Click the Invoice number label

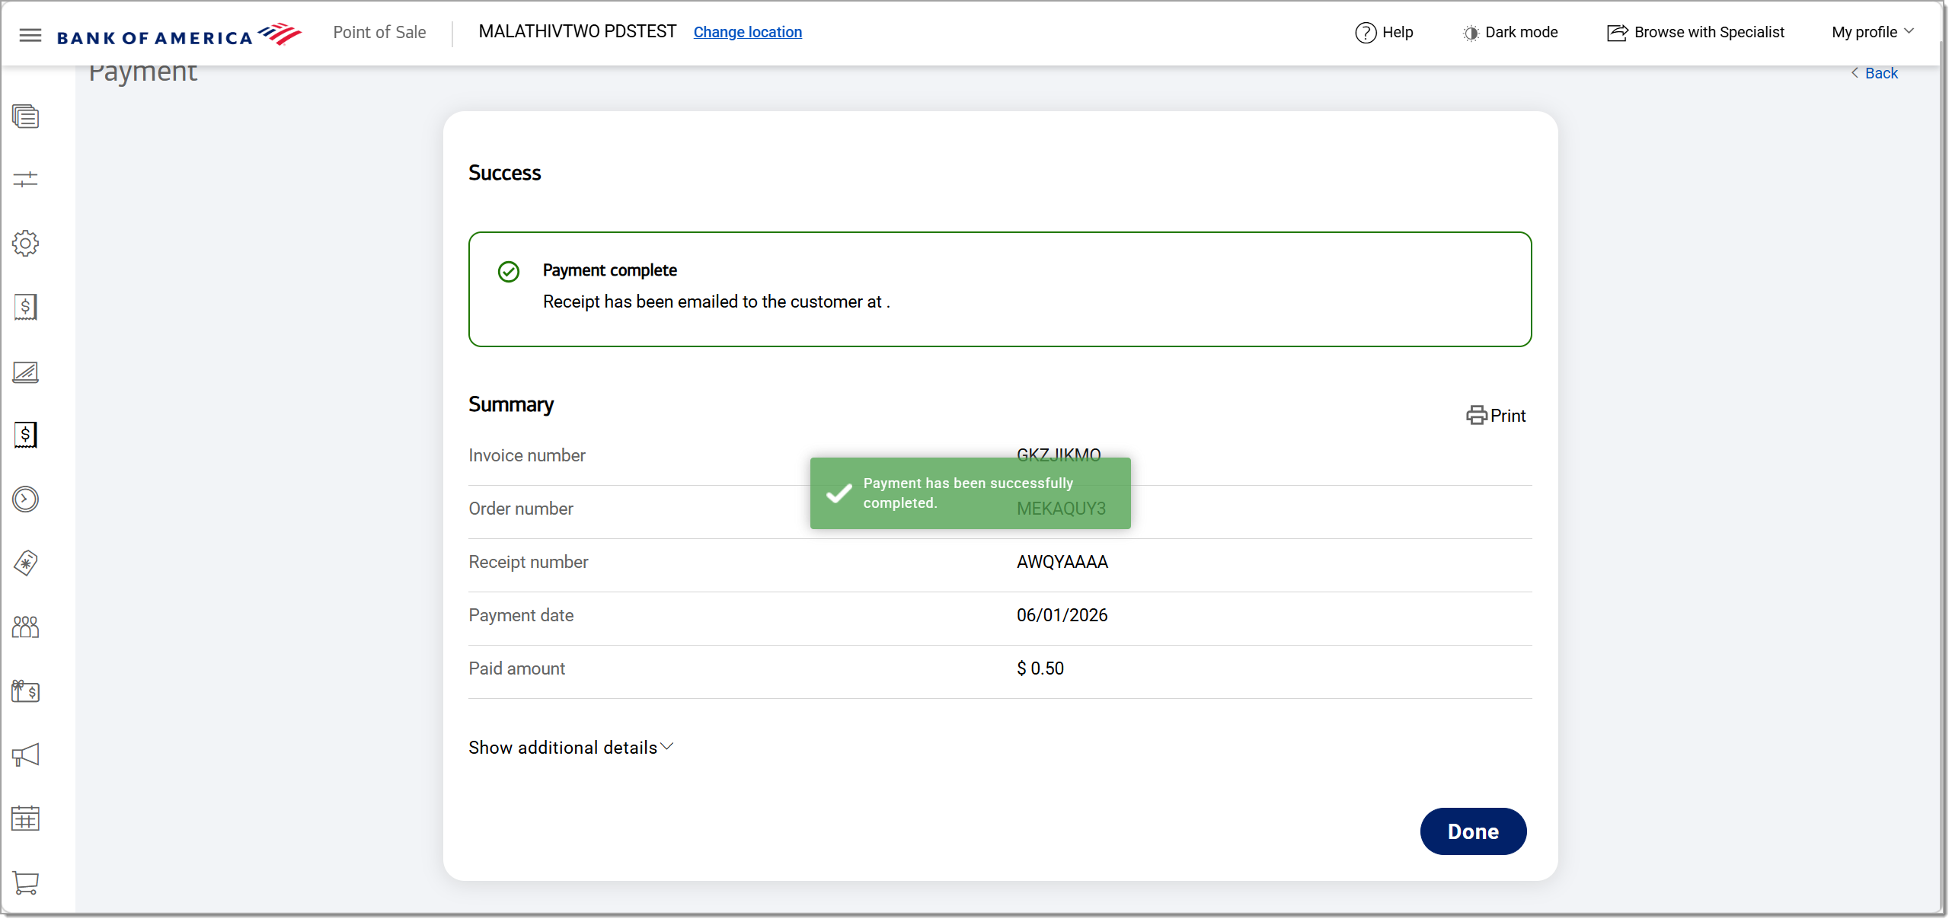527,455
